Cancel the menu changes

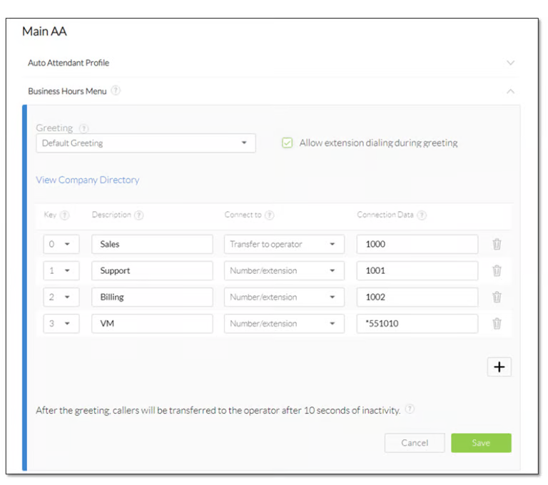click(x=415, y=443)
